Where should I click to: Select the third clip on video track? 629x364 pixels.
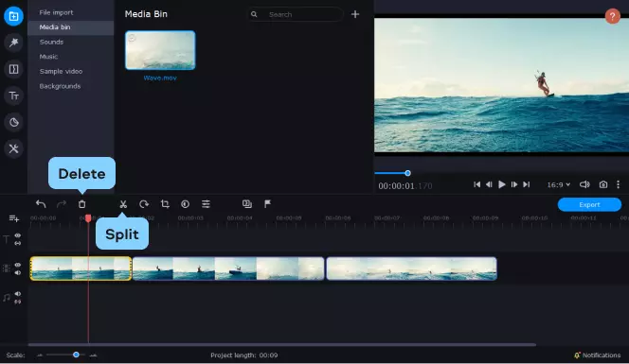(411, 269)
